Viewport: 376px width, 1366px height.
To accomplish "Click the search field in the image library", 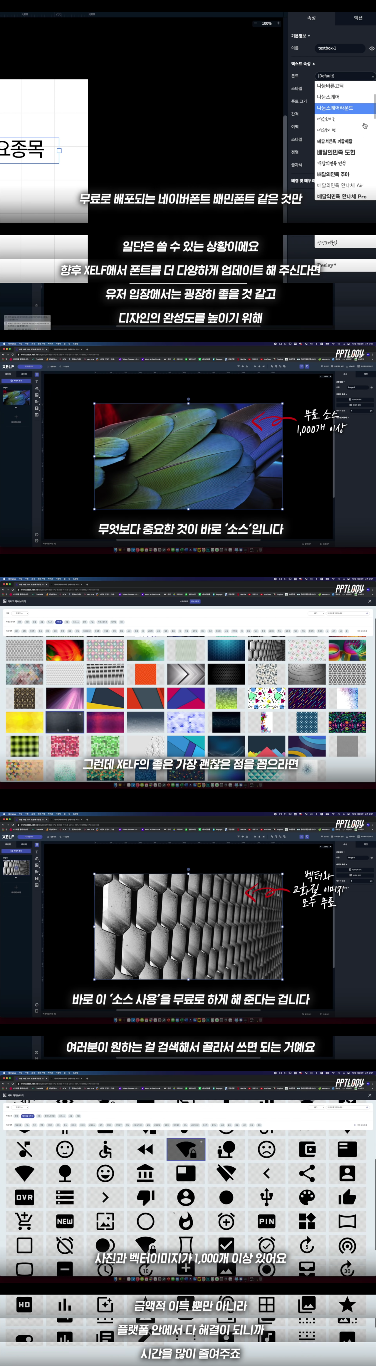I will pos(348,614).
